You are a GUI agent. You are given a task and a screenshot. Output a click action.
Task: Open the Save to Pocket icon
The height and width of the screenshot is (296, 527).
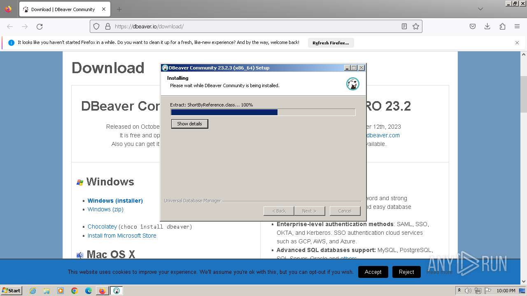click(473, 26)
